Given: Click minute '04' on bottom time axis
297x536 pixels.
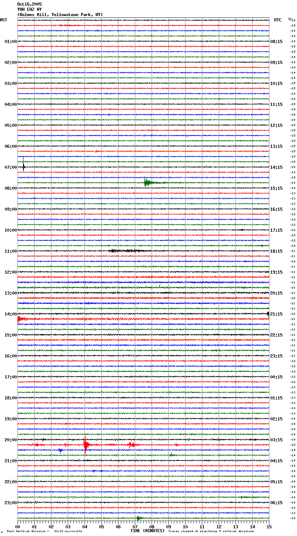Looking at the screenshot, I should pyautogui.click(x=85, y=527).
